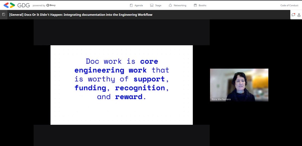Select the Stage screen icon
302x146 pixels.
click(x=151, y=5)
